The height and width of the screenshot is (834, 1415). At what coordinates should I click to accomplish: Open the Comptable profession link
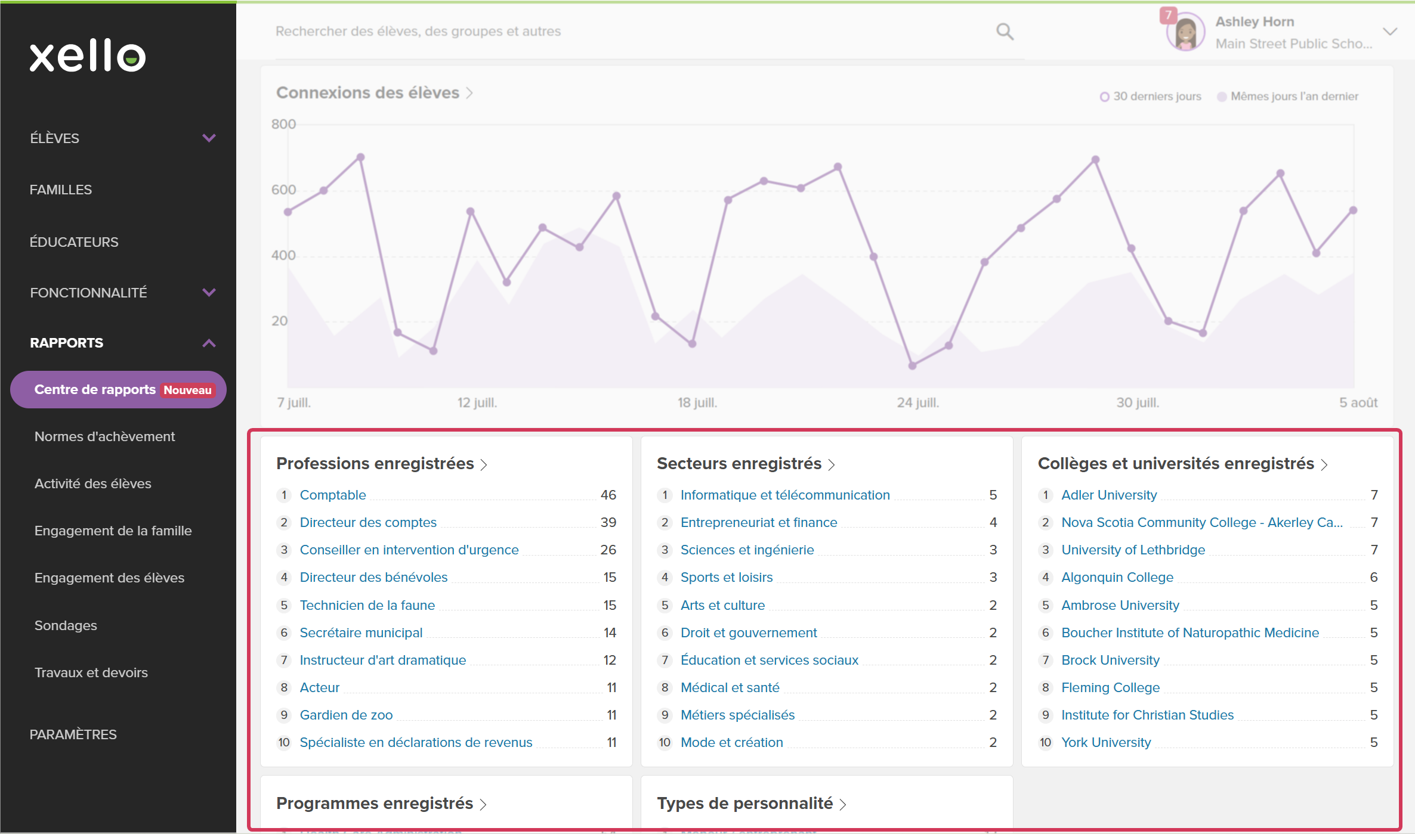pyautogui.click(x=332, y=495)
